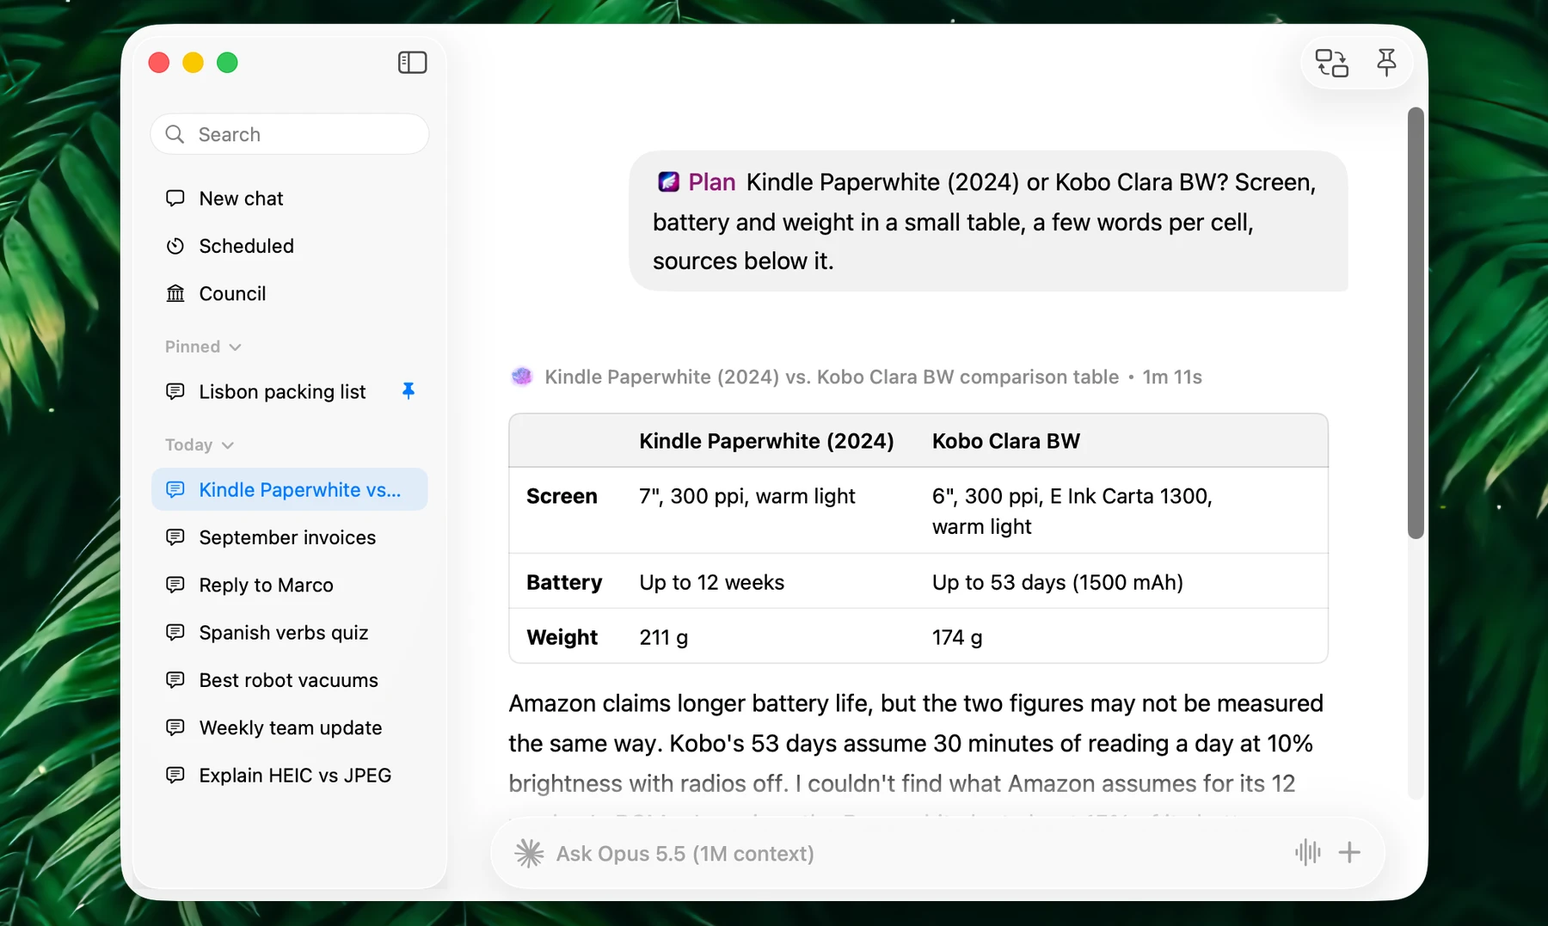Click the purple assistant icon above the table
1548x926 pixels.
coord(522,377)
